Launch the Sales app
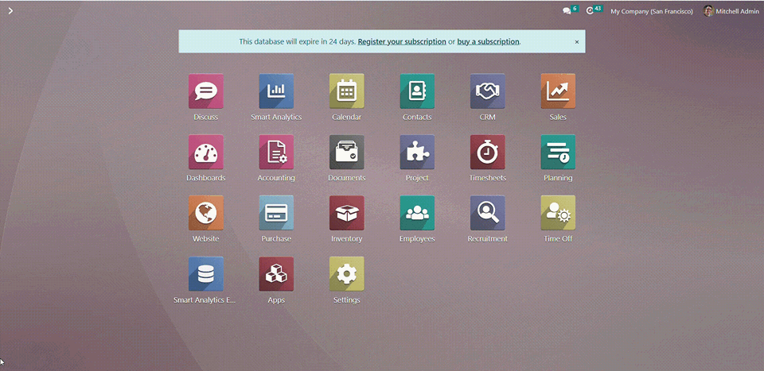Viewport: 764px width, 371px height. point(558,91)
